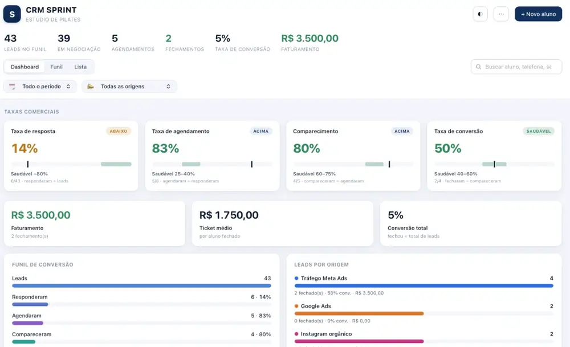Toggle the dark mode theme button
570x347 pixels.
click(480, 14)
